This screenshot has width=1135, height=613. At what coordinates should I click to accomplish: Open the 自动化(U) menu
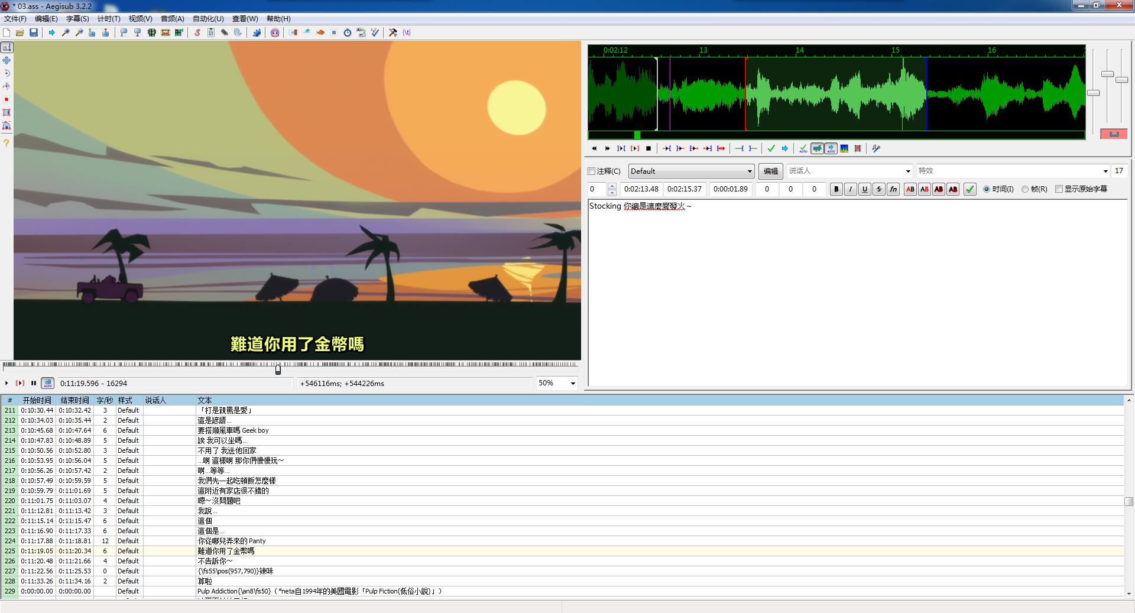(x=208, y=19)
